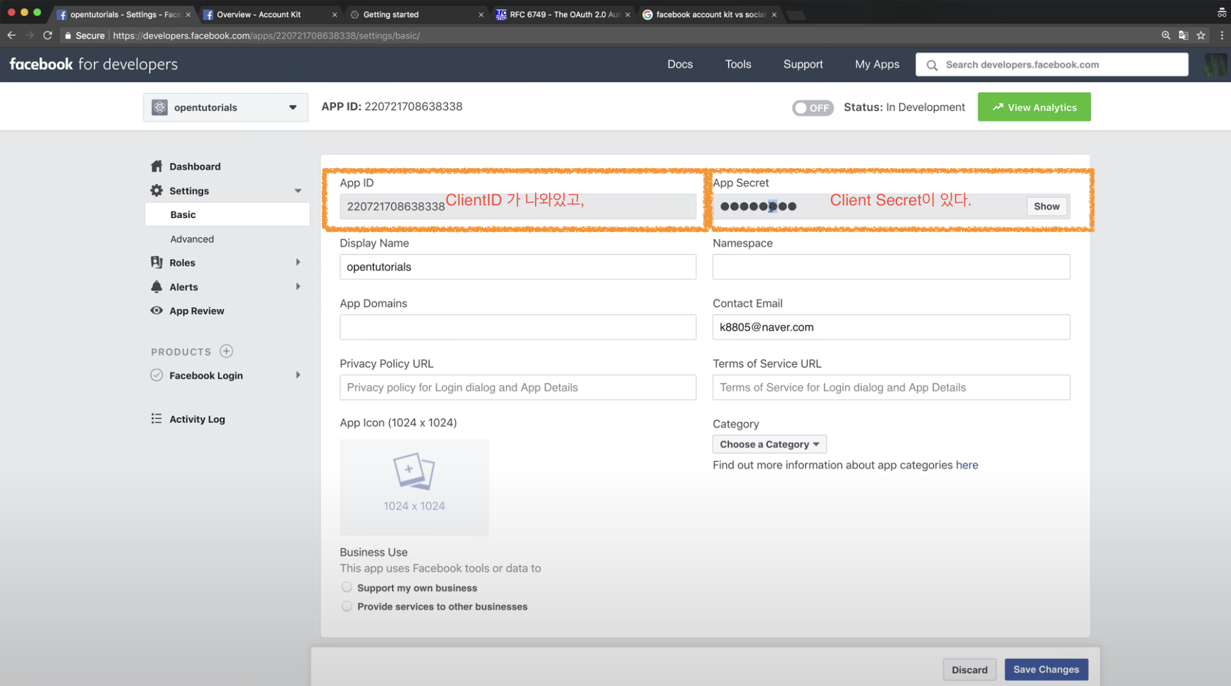Click the App Review eye icon
The height and width of the screenshot is (686, 1231).
pos(156,310)
